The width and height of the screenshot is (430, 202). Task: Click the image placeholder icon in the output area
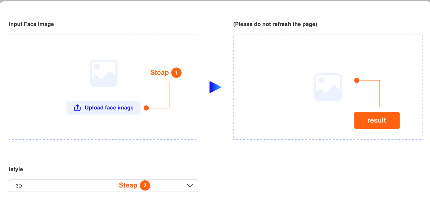pos(328,87)
